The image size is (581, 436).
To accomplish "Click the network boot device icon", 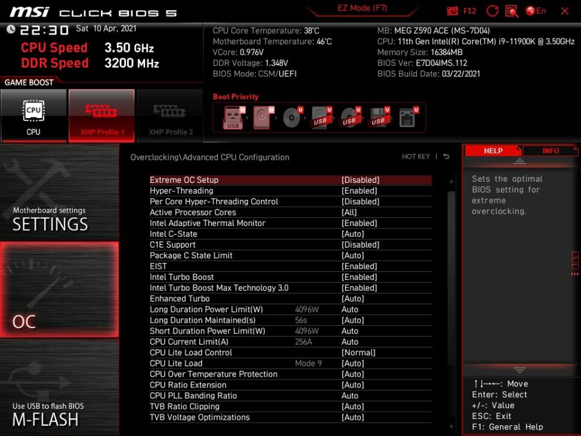I will pos(407,117).
